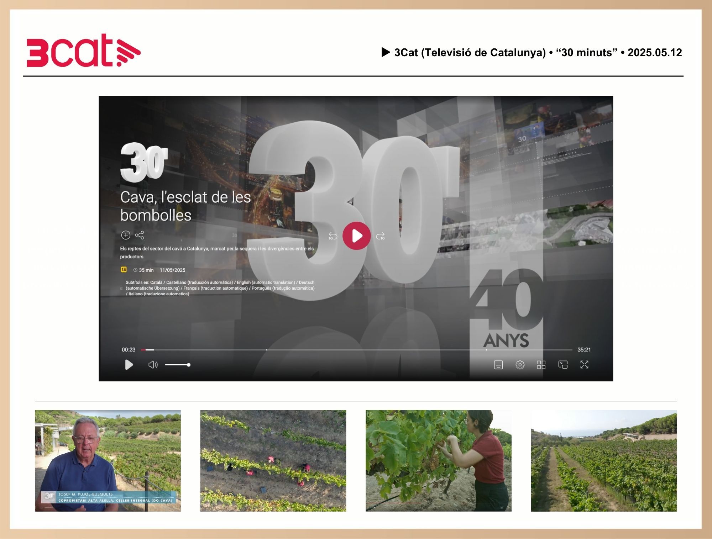Mute the audio with the speaker icon
This screenshot has width=712, height=539.
pos(153,365)
